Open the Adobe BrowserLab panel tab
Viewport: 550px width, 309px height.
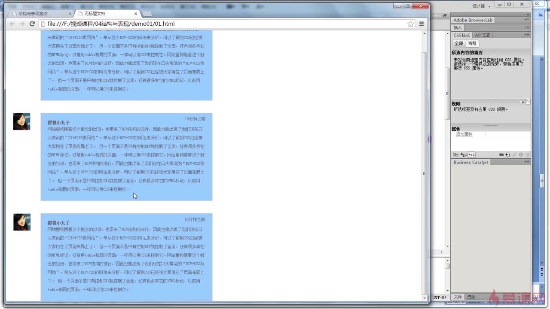[473, 20]
